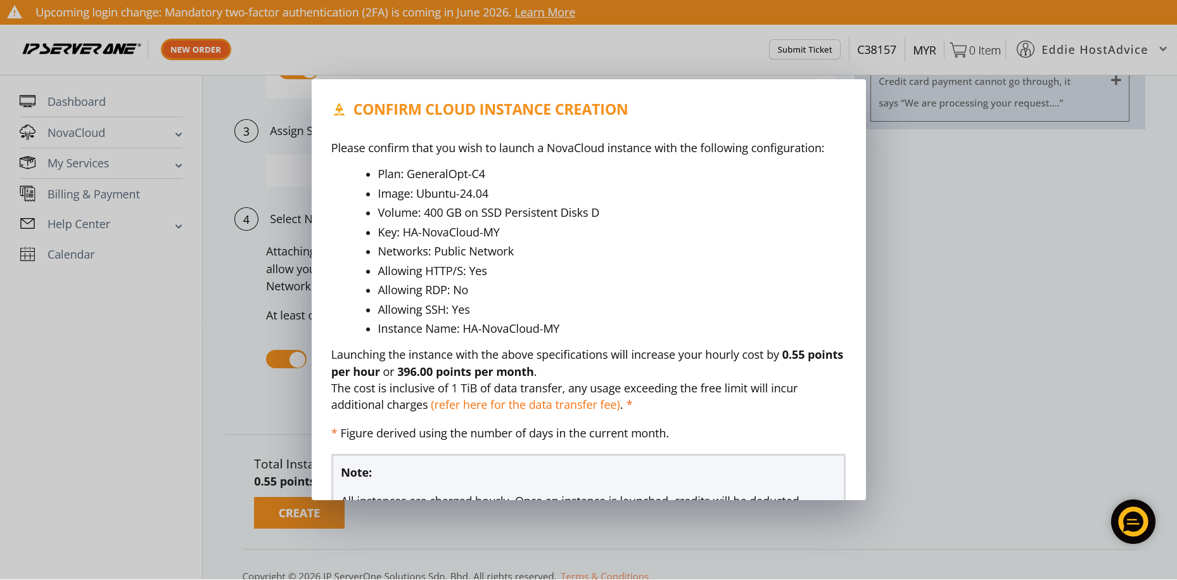The width and height of the screenshot is (1177, 580).
Task: Open the shopping cart icon
Action: coord(958,50)
